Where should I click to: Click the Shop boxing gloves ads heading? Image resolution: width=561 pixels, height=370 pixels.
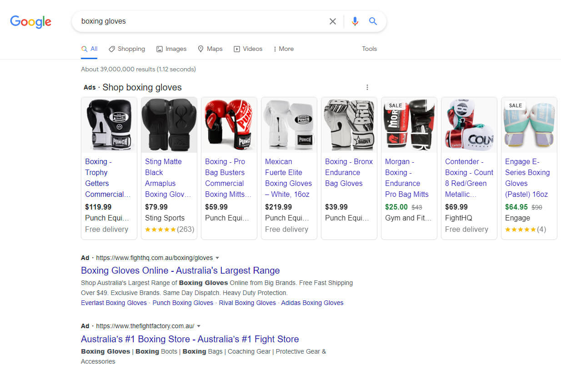142,87
